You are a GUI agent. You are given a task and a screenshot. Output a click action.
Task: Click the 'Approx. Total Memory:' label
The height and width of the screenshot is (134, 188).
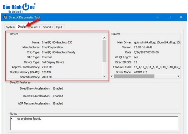click(x=26, y=67)
